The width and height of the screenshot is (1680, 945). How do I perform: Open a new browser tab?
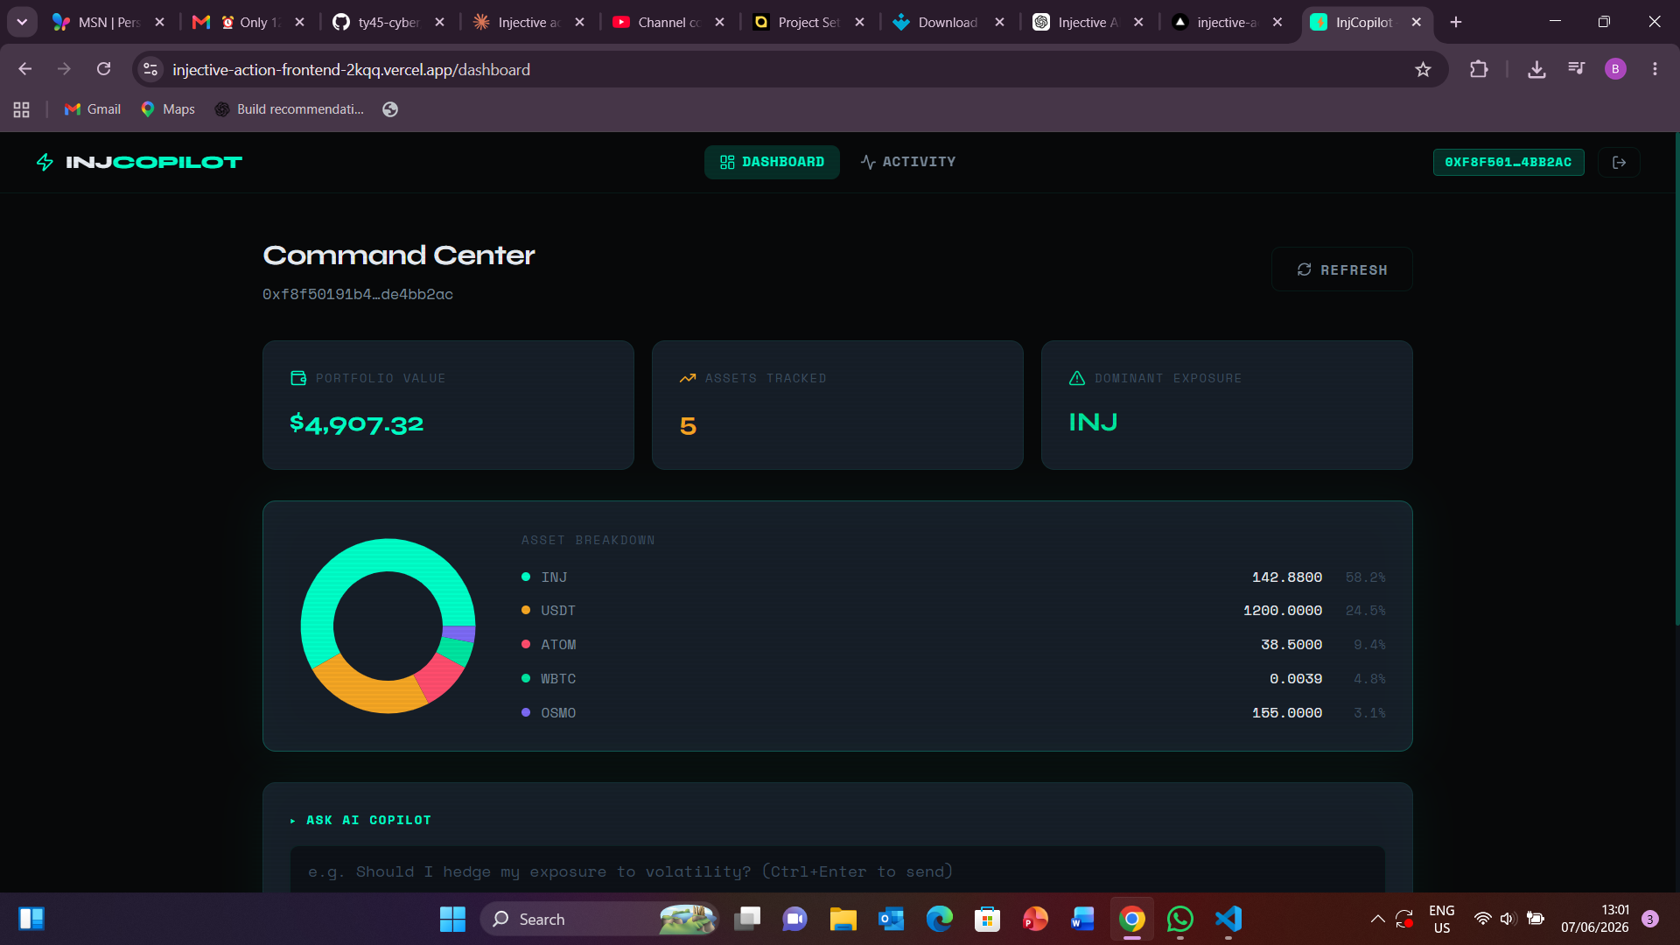pos(1456,22)
